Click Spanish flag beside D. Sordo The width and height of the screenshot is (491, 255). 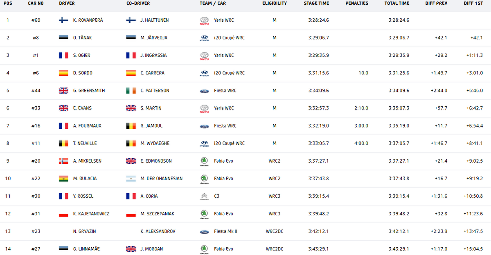coord(63,73)
